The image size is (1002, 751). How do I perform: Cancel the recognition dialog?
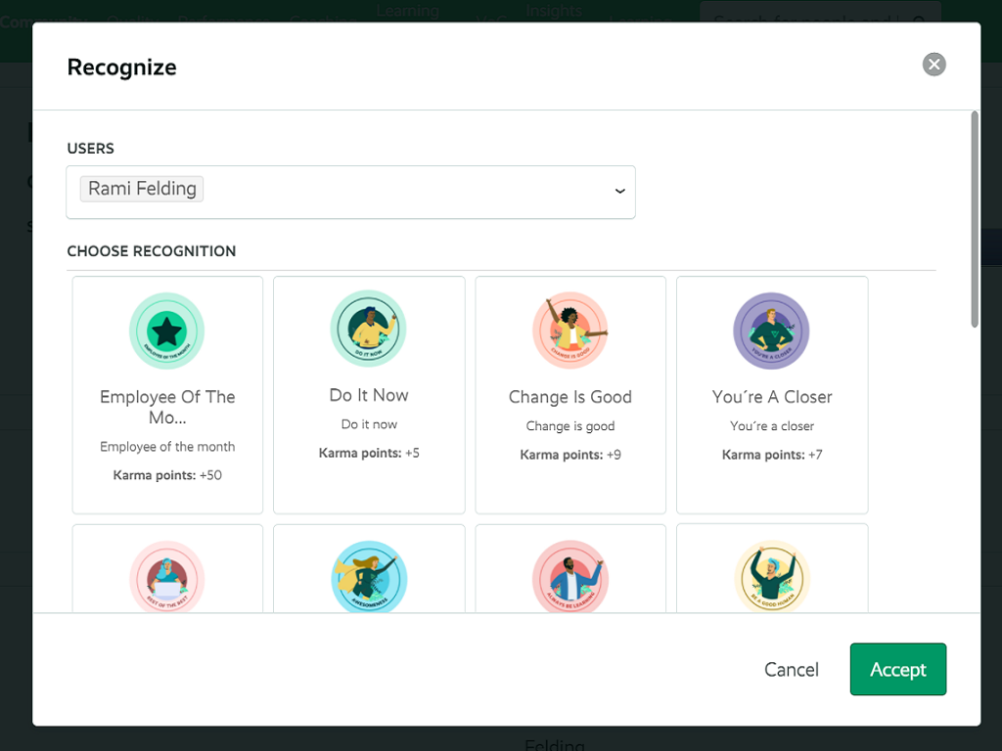[791, 669]
